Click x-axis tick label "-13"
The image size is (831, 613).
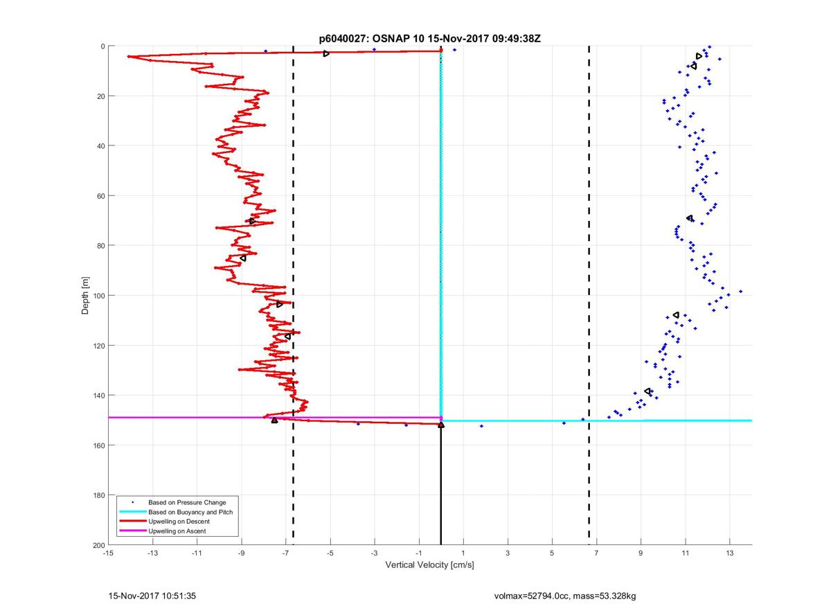[x=152, y=553]
